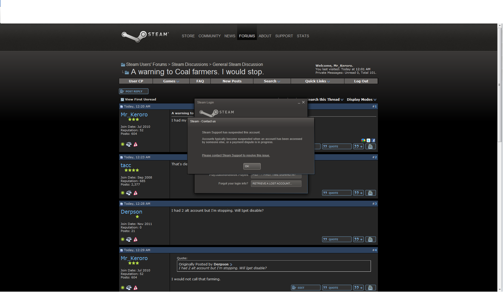Open the Search this Thread dropdown
This screenshot has width=503, height=293.
click(x=325, y=100)
